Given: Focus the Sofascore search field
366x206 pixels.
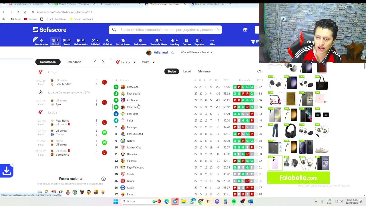Looking at the screenshot, I should [165, 30].
